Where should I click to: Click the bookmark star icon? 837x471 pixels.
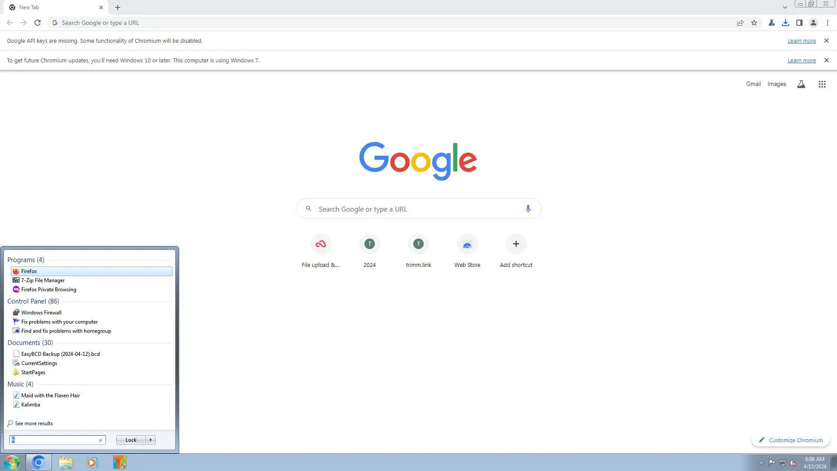(x=754, y=23)
